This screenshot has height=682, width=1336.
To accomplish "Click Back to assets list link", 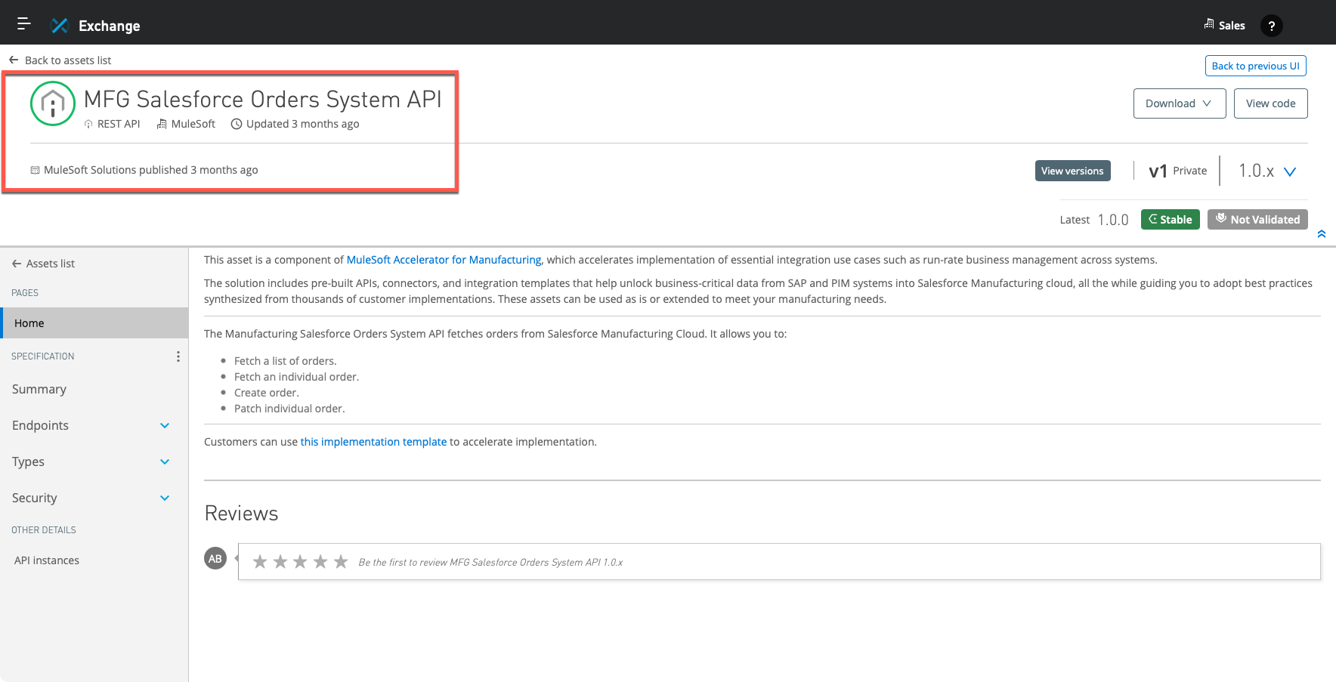I will point(68,60).
